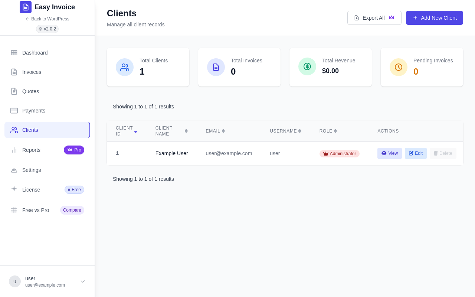475x297 pixels.
Task: Click the Pro crown badge beside Reports
Action: (74, 150)
